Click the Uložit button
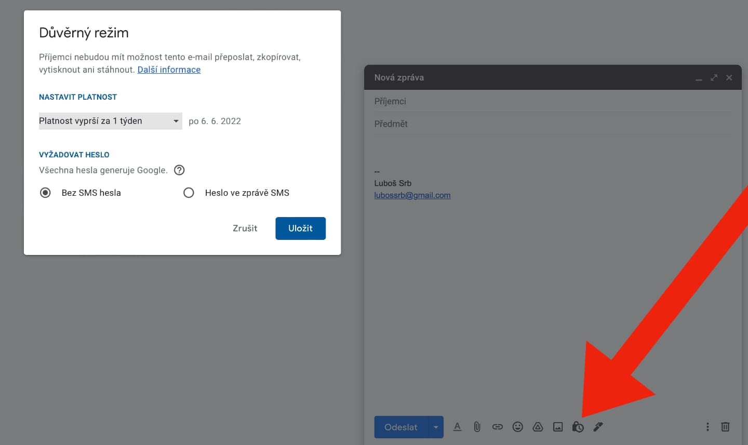The height and width of the screenshot is (445, 748). (300, 228)
